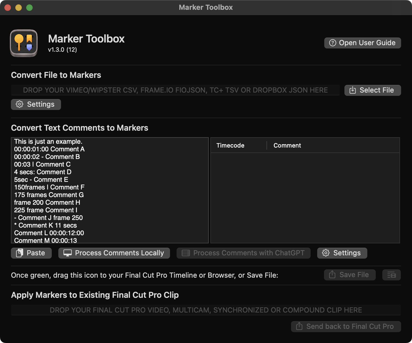Click the draggable markers icon beside Save File
Screen dimensions: 412x343
[x=391, y=275]
